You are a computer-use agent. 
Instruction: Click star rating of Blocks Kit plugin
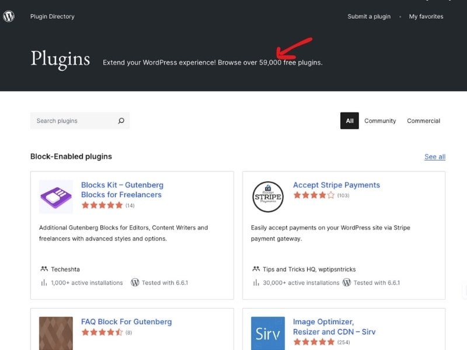[x=102, y=205]
